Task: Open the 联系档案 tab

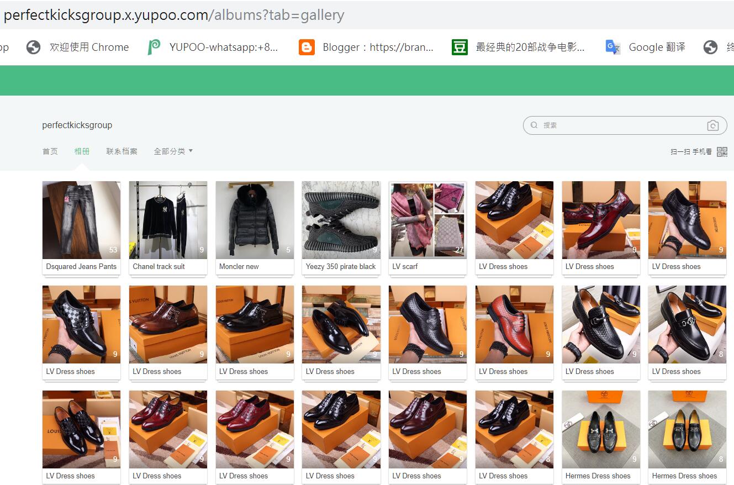Action: [x=122, y=151]
